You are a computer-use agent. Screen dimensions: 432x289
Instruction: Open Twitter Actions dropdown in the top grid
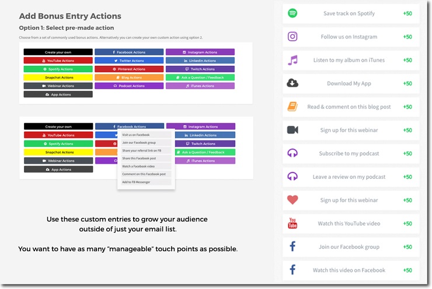pyautogui.click(x=129, y=61)
